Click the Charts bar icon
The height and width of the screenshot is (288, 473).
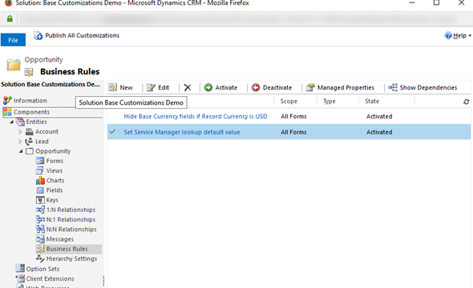point(40,180)
